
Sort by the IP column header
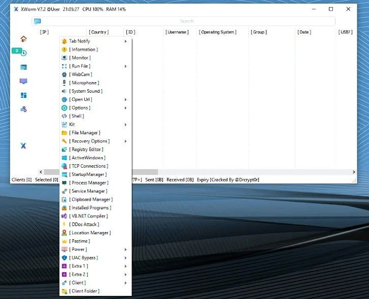coord(44,32)
